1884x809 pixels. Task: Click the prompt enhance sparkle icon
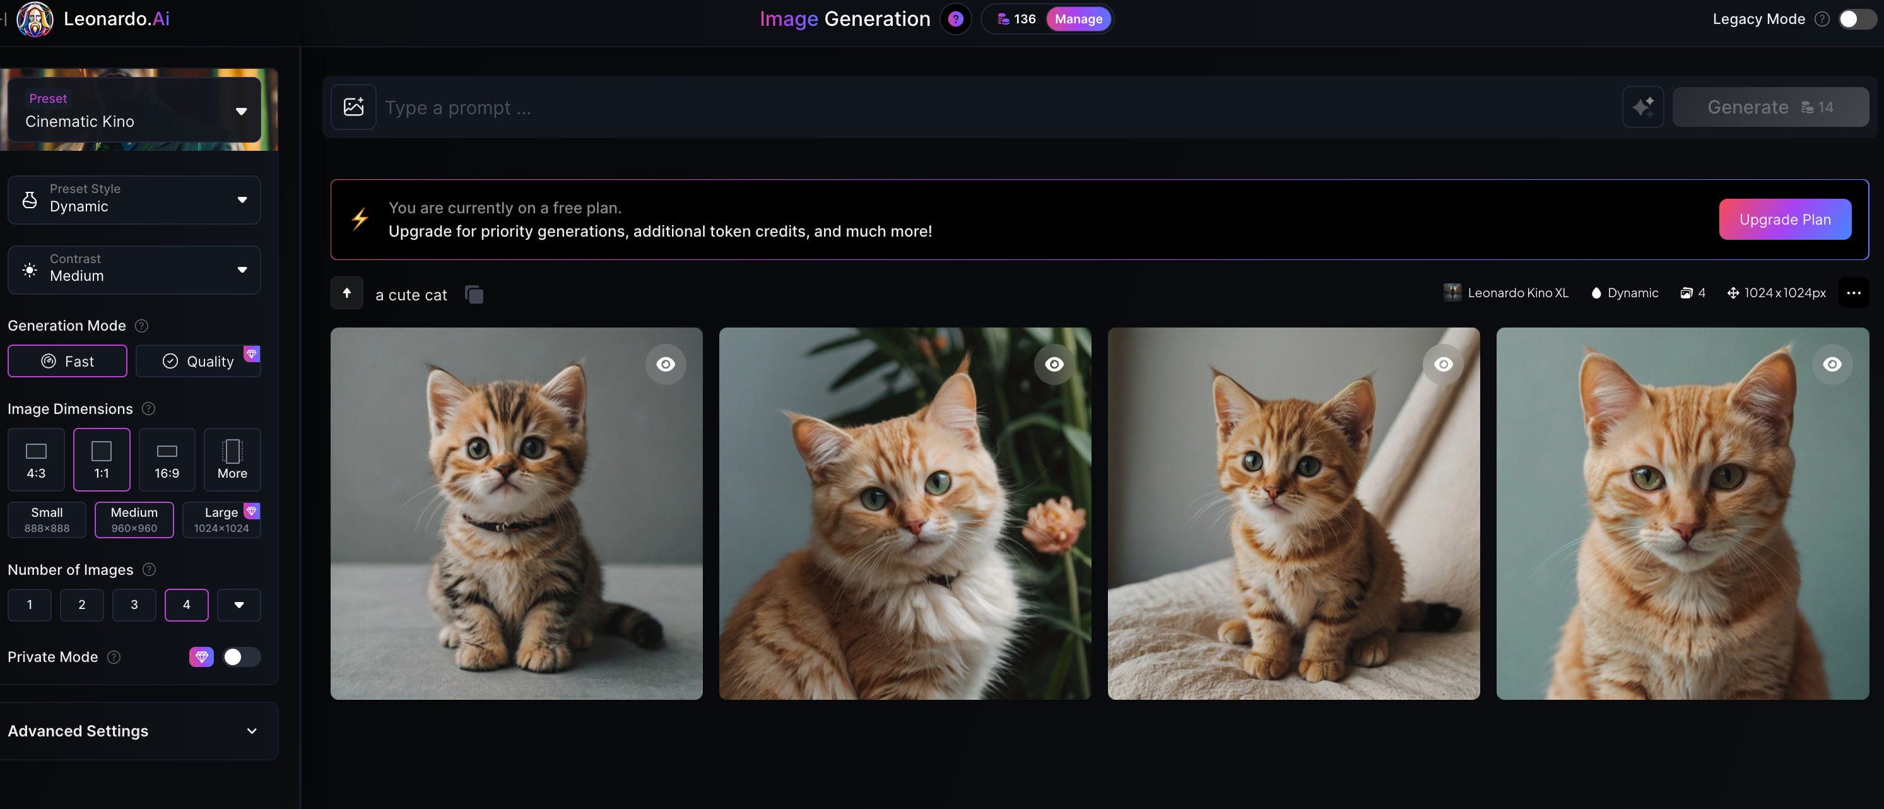coord(1642,107)
